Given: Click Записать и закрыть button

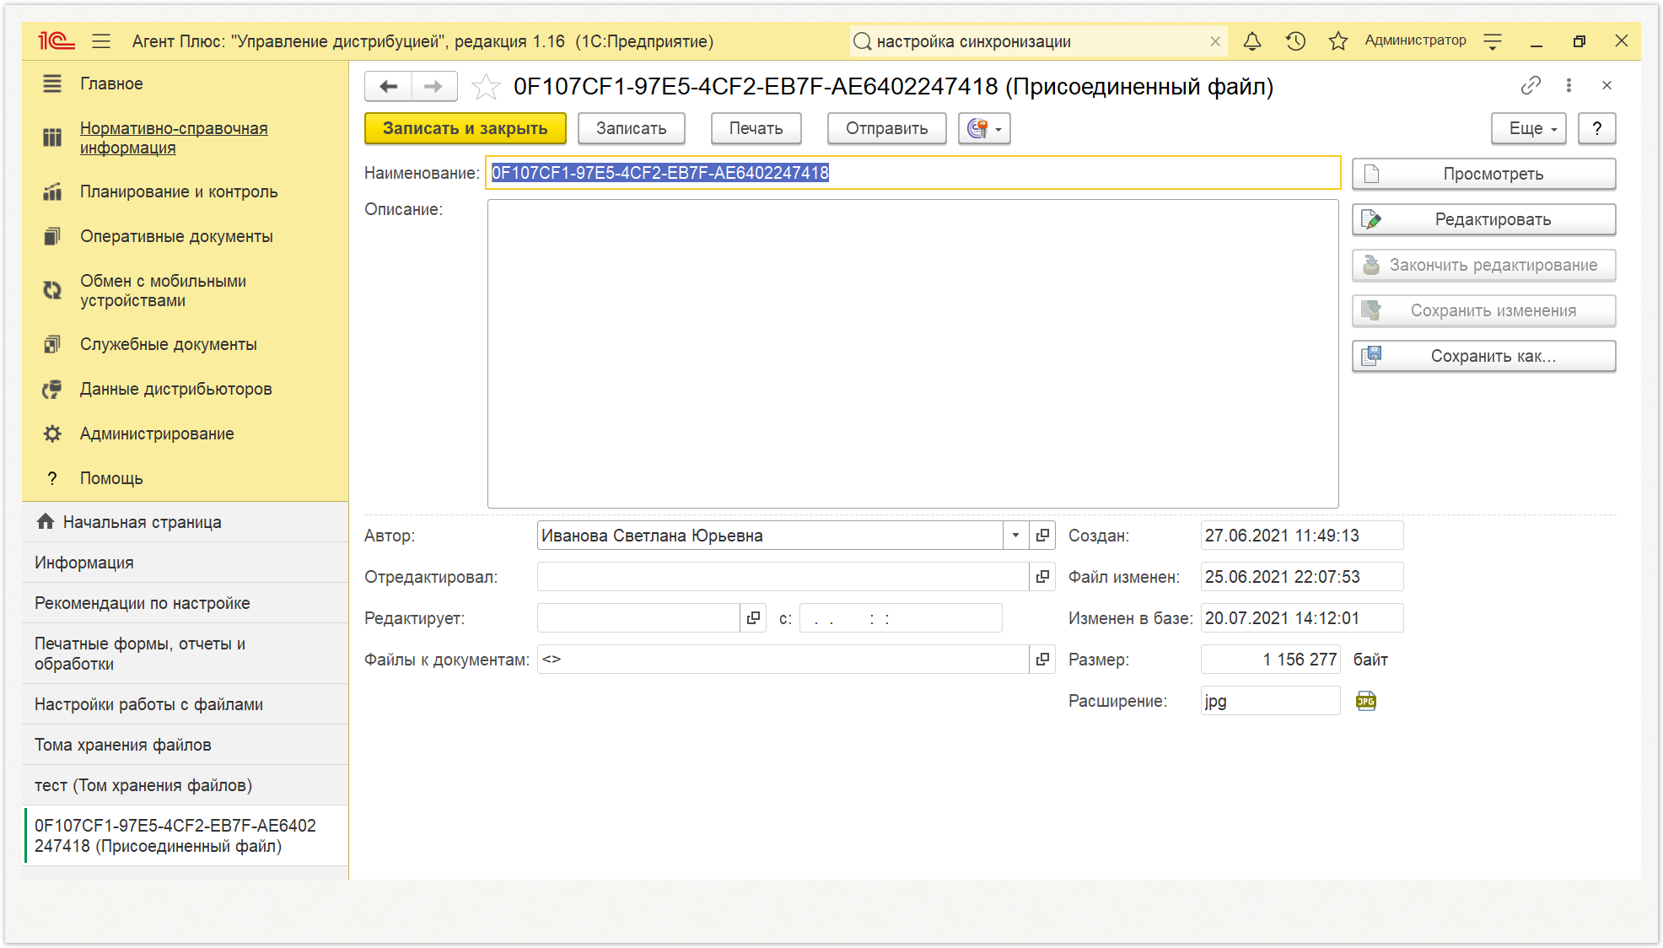Looking at the screenshot, I should pyautogui.click(x=465, y=128).
